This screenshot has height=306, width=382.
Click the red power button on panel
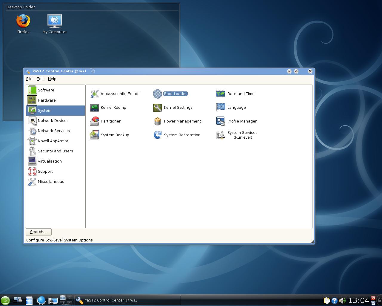click(x=373, y=298)
